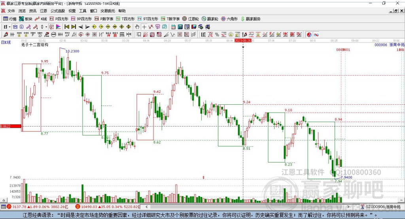Toggle the yin-yang taiji icon

click(309, 34)
